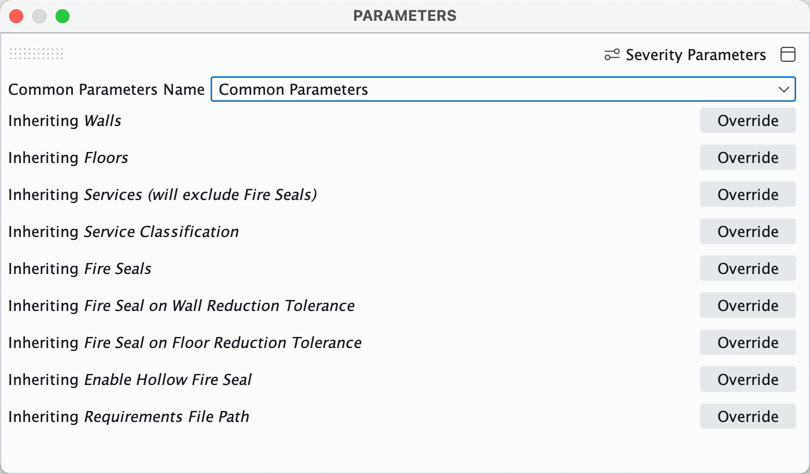The height and width of the screenshot is (474, 810).
Task: Override Fire Seal on Floor Reduction Tolerance
Action: [748, 342]
